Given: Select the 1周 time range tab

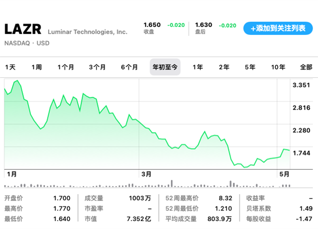Looking at the screenshot, I should coord(37,67).
